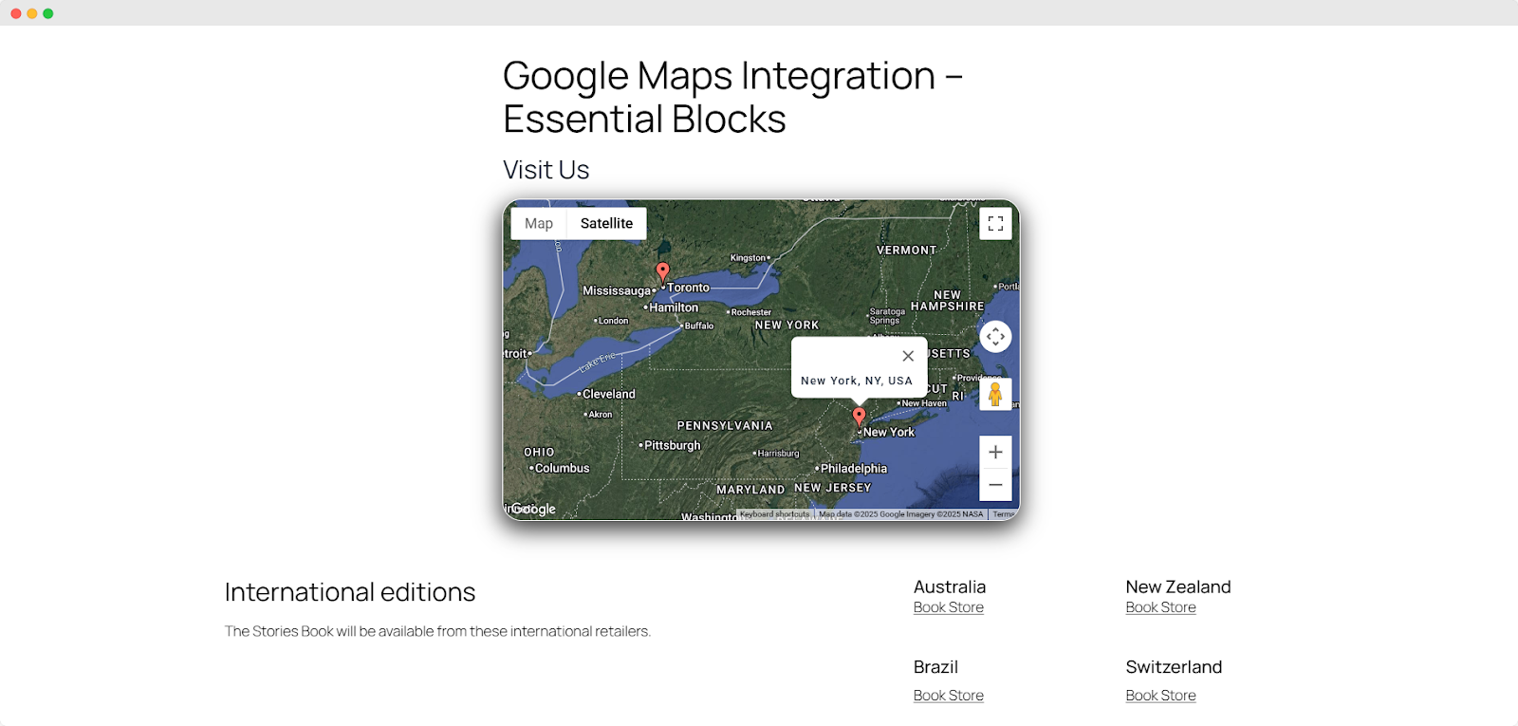Zoom out the map with minus button
This screenshot has width=1518, height=726.
coord(995,484)
